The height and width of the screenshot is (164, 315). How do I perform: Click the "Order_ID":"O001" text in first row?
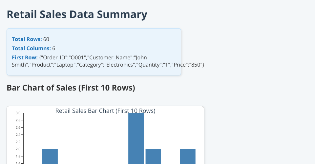tap(63, 58)
